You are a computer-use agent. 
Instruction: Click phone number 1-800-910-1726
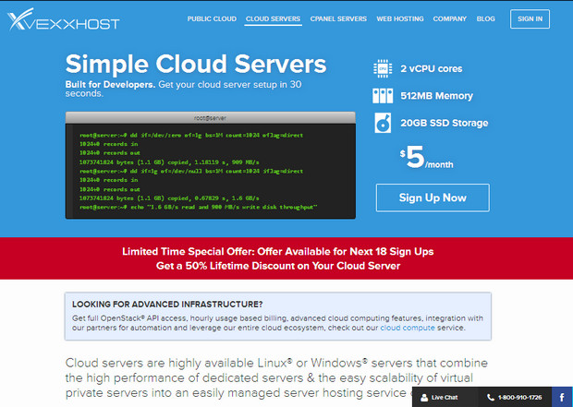point(519,398)
